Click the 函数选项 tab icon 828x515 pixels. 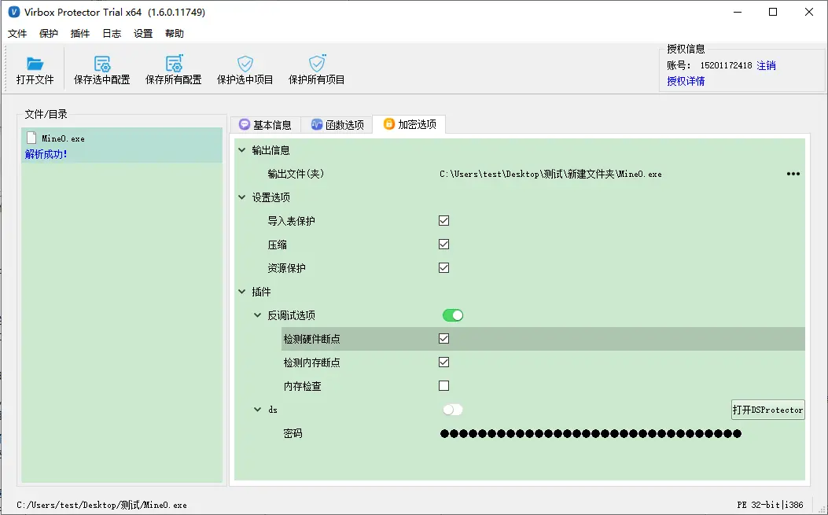316,124
